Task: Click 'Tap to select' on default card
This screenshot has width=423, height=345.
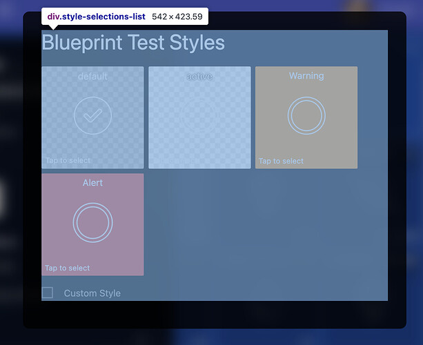Action: click(x=68, y=161)
